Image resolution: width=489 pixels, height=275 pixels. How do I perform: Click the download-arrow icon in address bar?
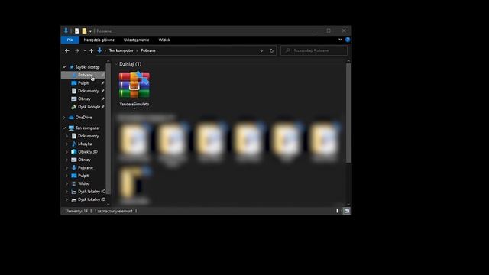click(x=99, y=50)
